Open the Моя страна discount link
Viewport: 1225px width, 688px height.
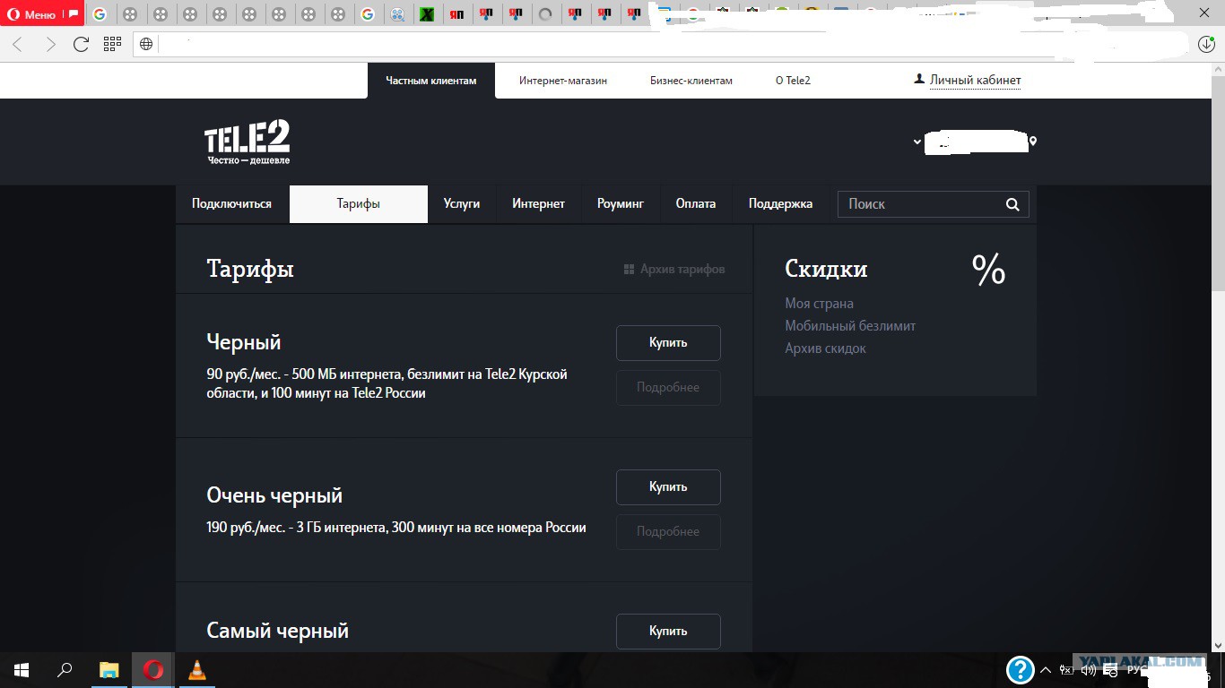coord(820,304)
